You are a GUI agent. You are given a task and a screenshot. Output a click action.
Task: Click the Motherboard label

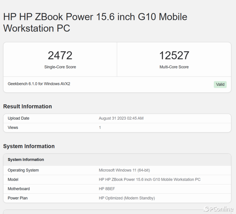click(19, 189)
